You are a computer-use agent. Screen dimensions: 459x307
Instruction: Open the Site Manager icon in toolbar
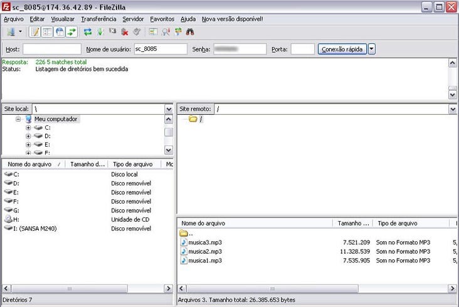click(x=11, y=31)
